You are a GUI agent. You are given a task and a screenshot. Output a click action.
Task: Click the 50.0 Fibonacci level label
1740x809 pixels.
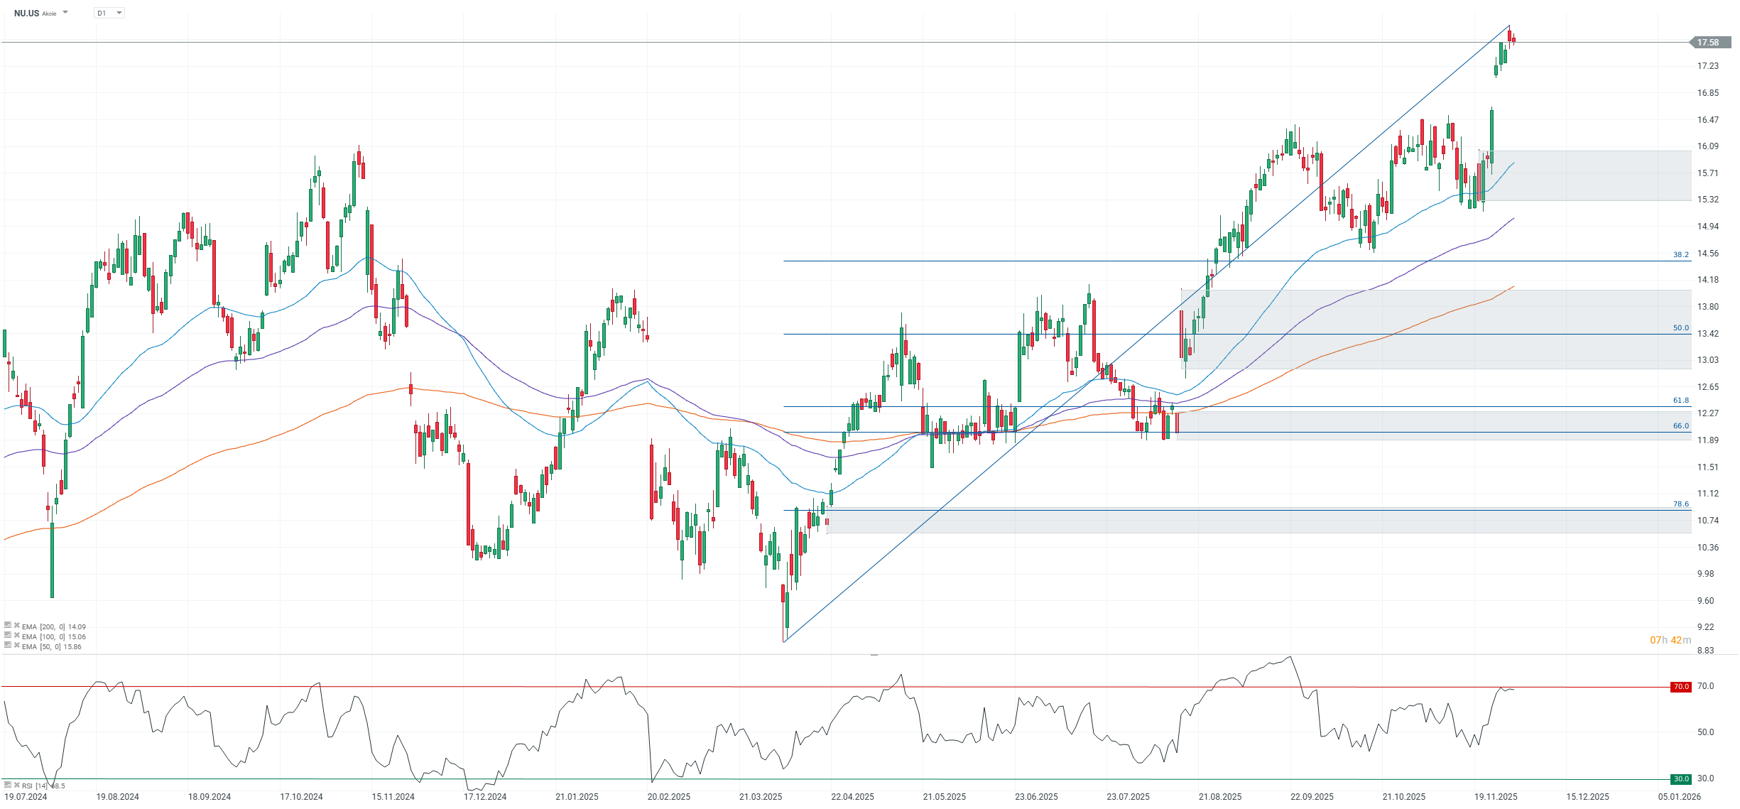pos(1680,328)
